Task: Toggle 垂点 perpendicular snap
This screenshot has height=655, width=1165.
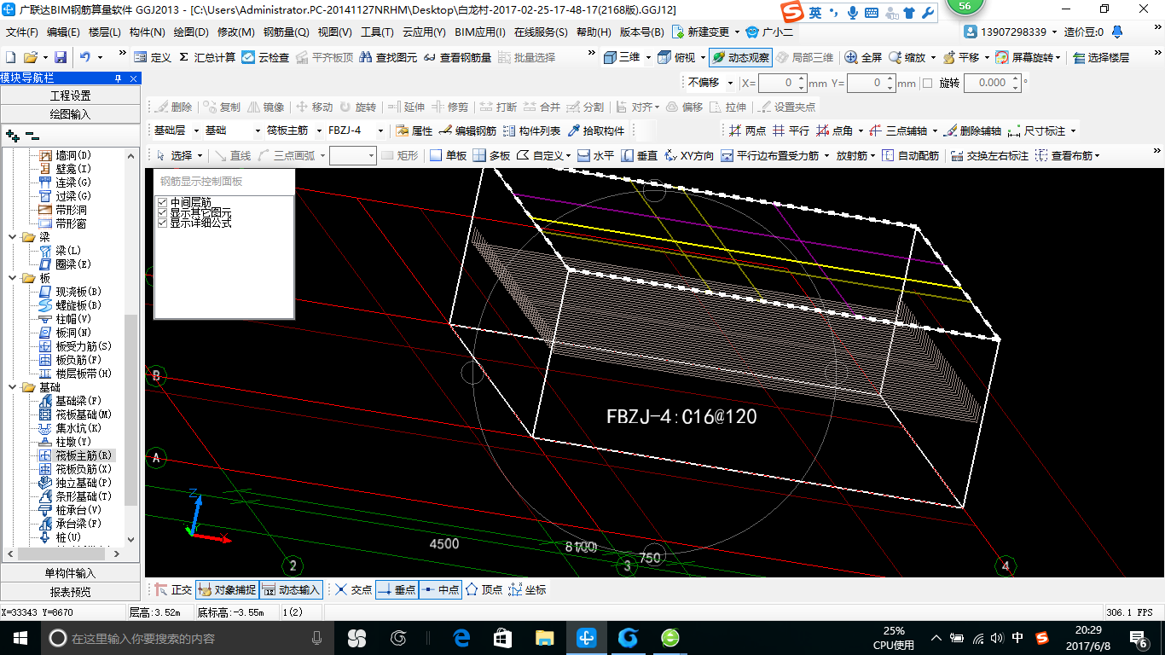Action: (x=396, y=589)
